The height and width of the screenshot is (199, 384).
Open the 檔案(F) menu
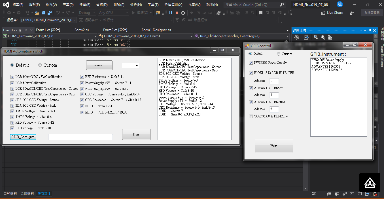click(18, 5)
